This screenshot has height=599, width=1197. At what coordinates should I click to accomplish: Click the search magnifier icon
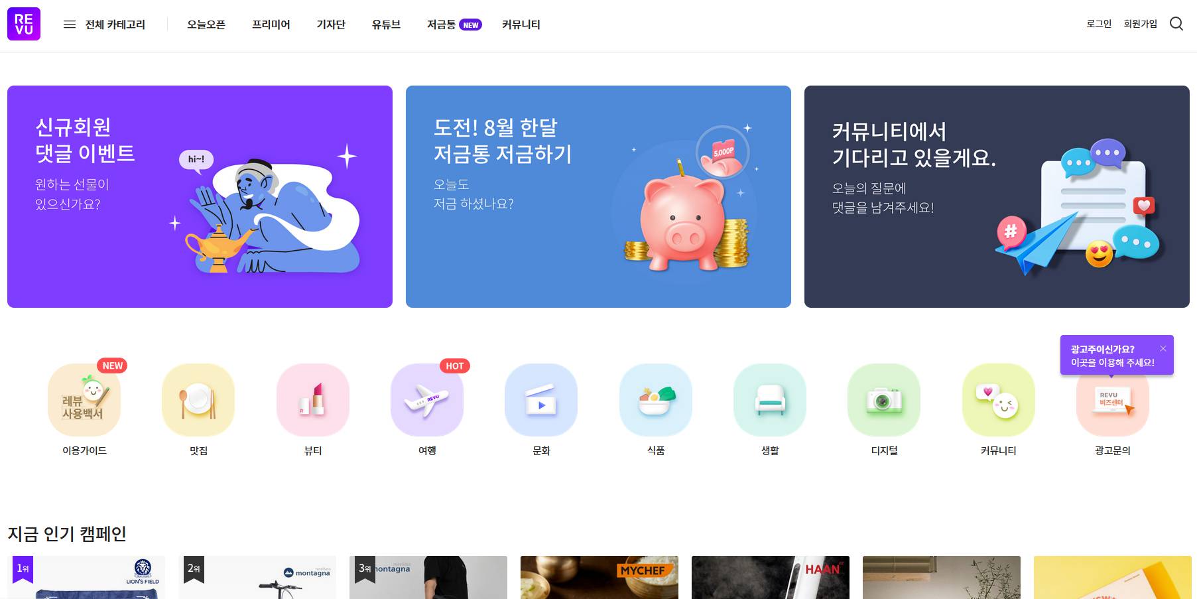coord(1178,25)
